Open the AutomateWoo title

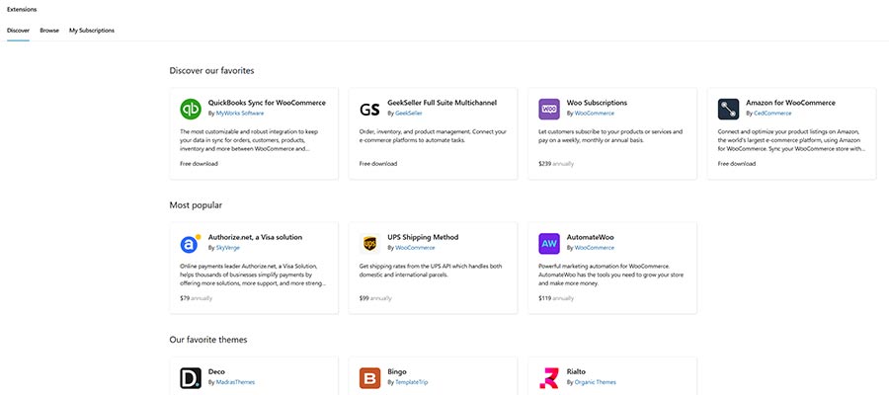coord(591,237)
